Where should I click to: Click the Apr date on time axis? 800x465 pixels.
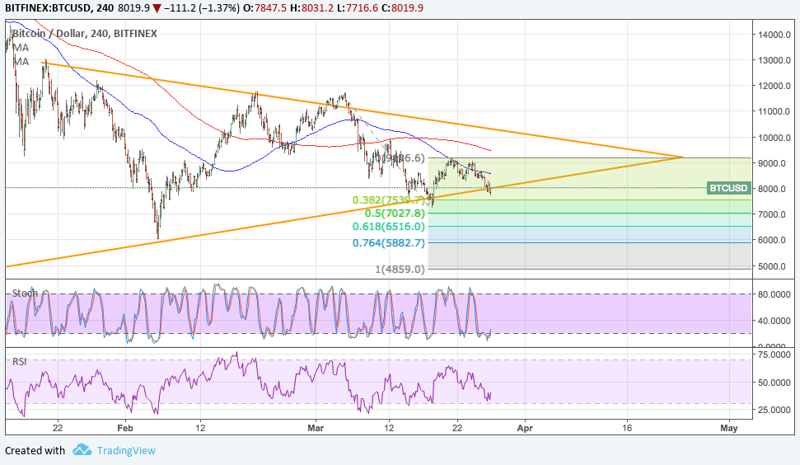(x=525, y=428)
